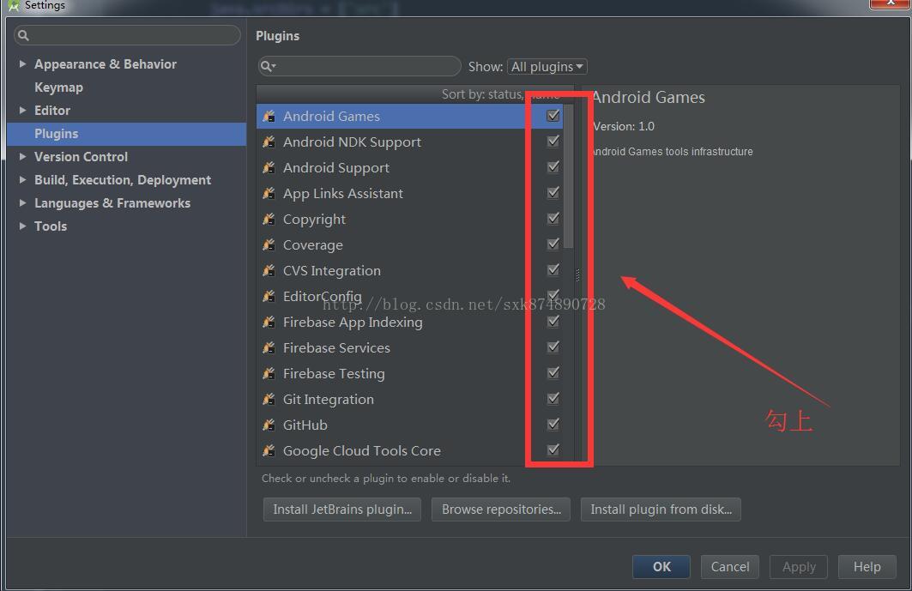Click the Firebase Services plugin icon
Image resolution: width=912 pixels, height=591 pixels.
click(269, 348)
